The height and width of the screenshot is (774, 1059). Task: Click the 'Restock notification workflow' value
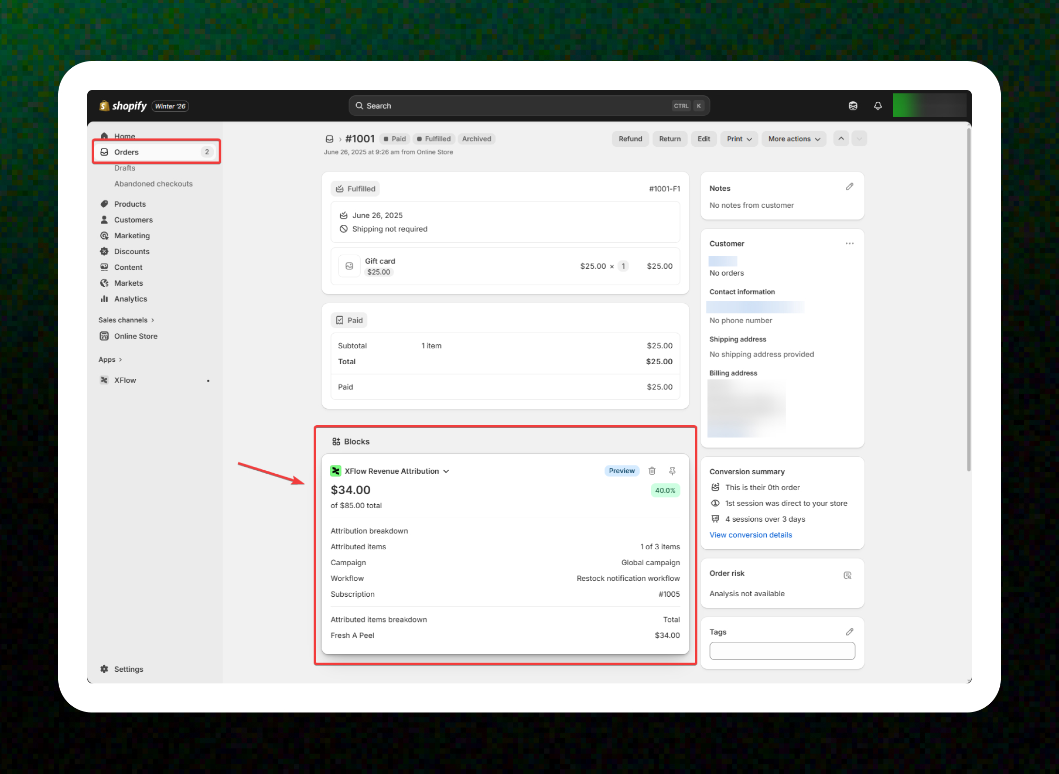[628, 578]
